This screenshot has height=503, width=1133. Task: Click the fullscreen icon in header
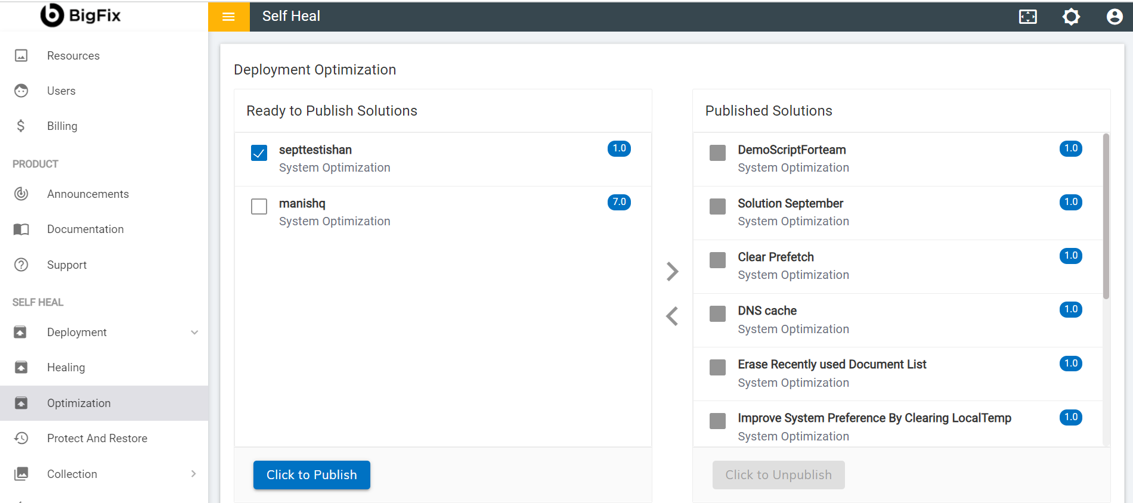pyautogui.click(x=1027, y=17)
